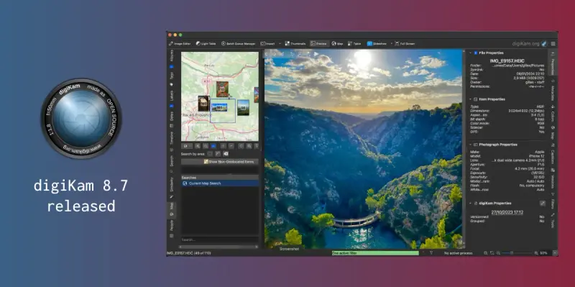The width and height of the screenshot is (575, 287).
Task: Open the Versions right sidebar tab
Action: pyautogui.click(x=553, y=179)
